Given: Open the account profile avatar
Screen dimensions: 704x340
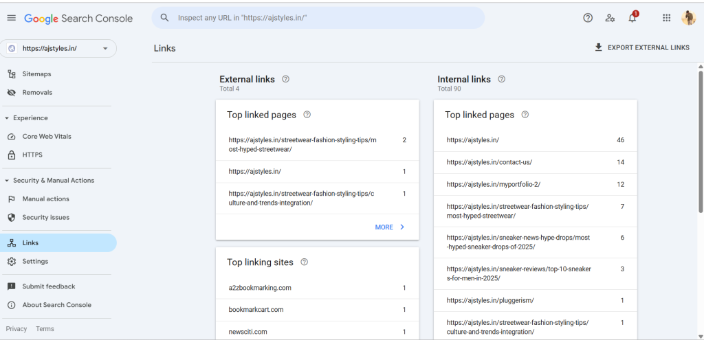Looking at the screenshot, I should 688,18.
